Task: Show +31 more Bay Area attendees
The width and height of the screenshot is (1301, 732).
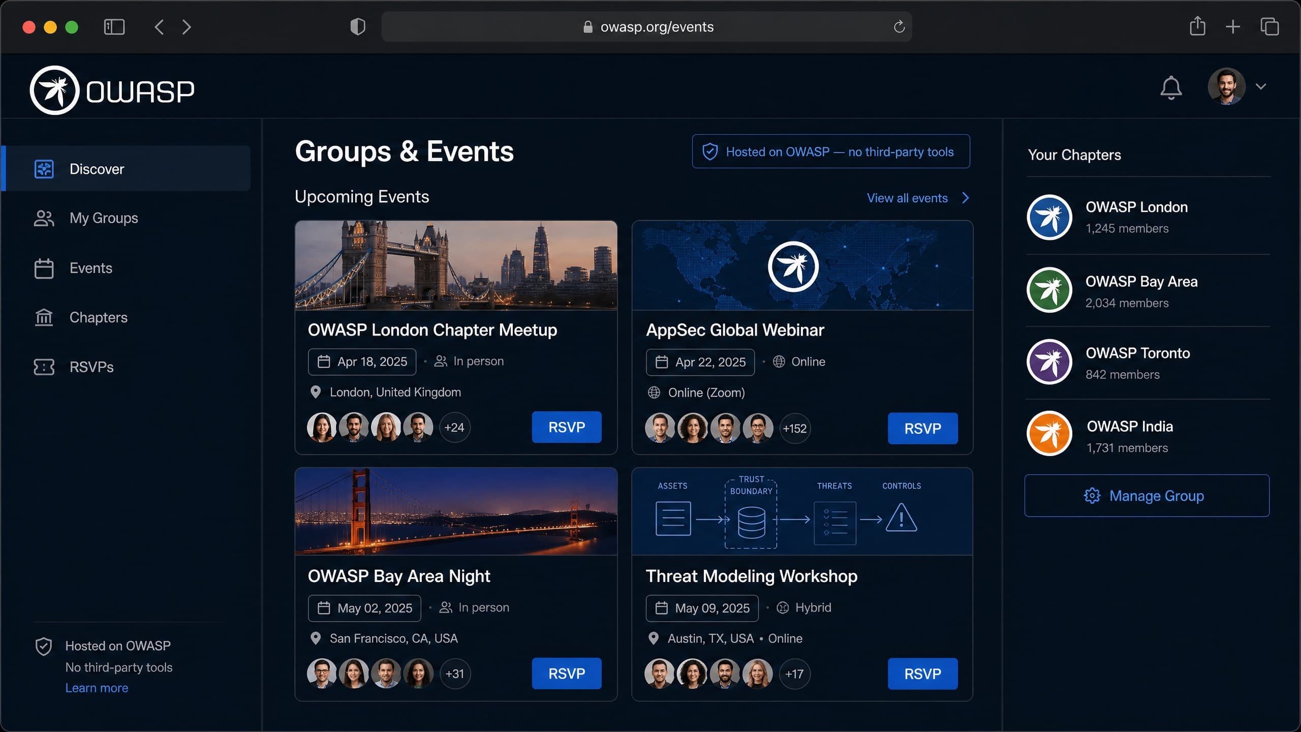Action: click(454, 674)
